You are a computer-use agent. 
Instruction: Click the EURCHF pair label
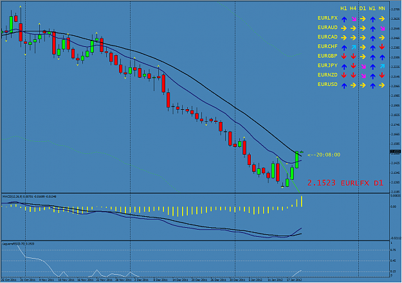327,46
